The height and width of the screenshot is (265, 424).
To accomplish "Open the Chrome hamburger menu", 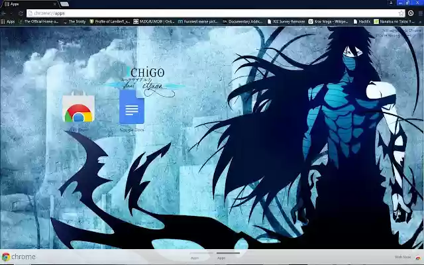I will pyautogui.click(x=420, y=13).
